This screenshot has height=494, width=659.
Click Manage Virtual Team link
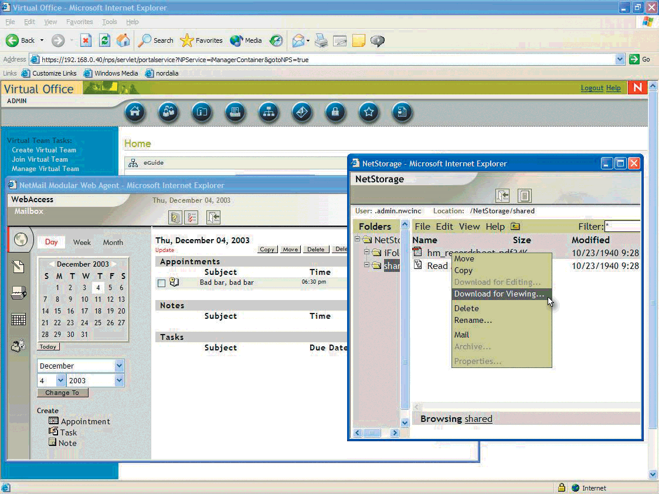pyautogui.click(x=45, y=168)
